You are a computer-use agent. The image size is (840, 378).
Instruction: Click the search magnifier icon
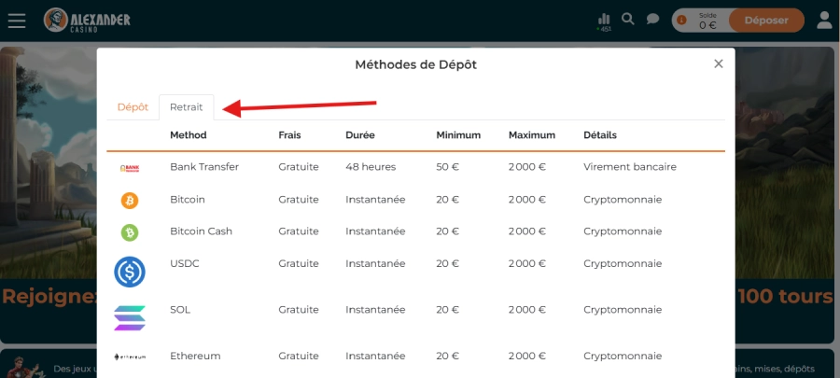click(x=628, y=19)
